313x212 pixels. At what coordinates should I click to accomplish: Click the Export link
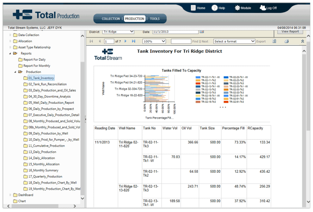point(261,42)
